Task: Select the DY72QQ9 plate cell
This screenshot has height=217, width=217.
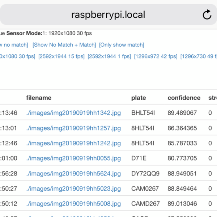Action: (x=145, y=174)
